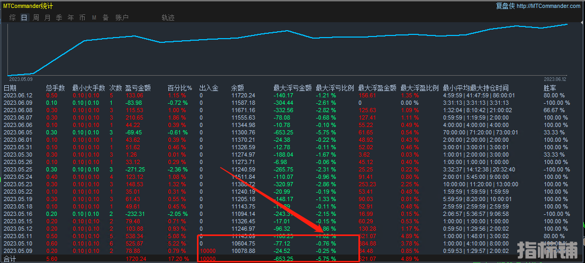Click the 日期 column header
The height and width of the screenshot is (263, 585).
[10, 88]
